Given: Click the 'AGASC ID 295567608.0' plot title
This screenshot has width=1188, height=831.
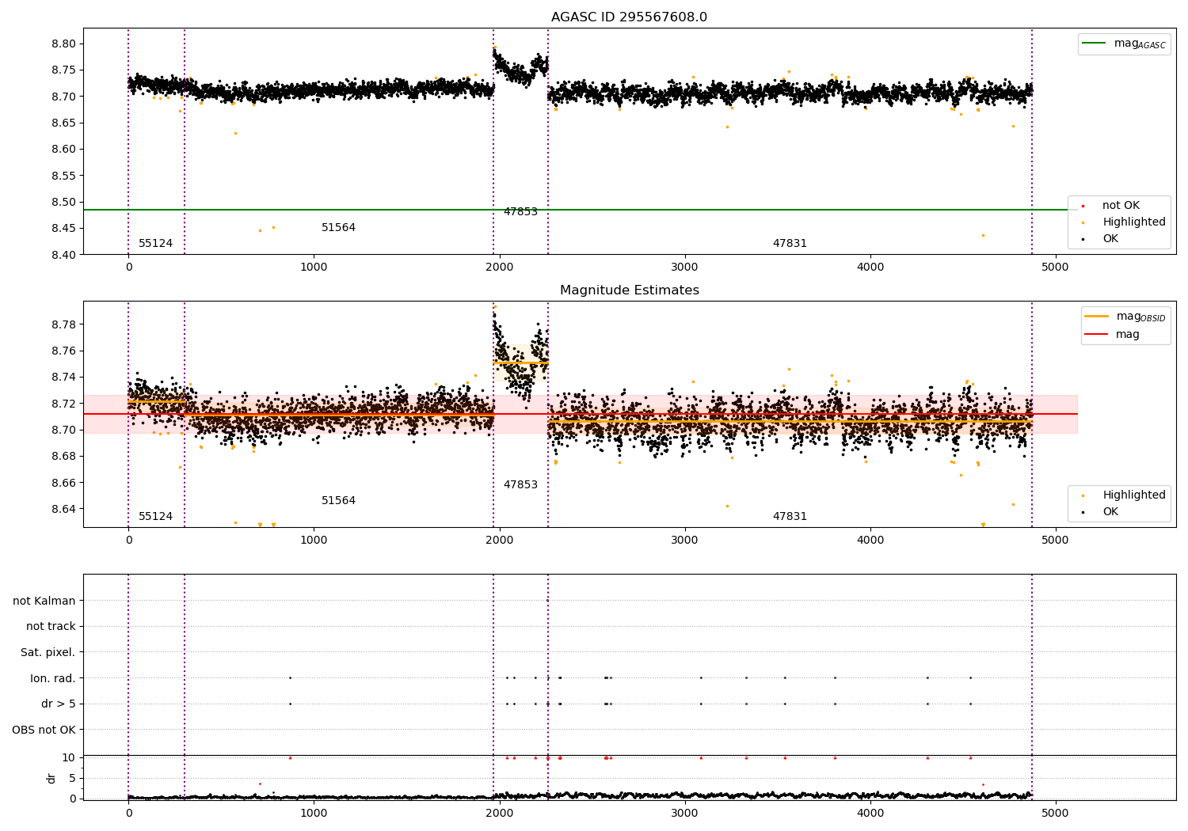Looking at the screenshot, I should 629,17.
